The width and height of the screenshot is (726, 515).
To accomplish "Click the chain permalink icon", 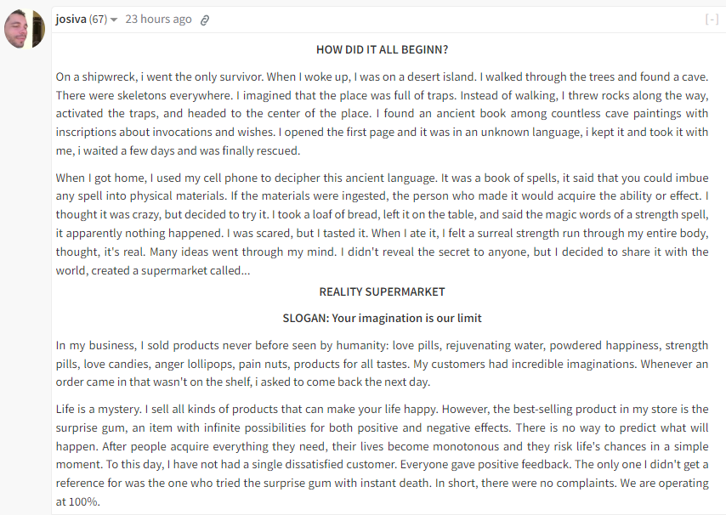I will (205, 20).
